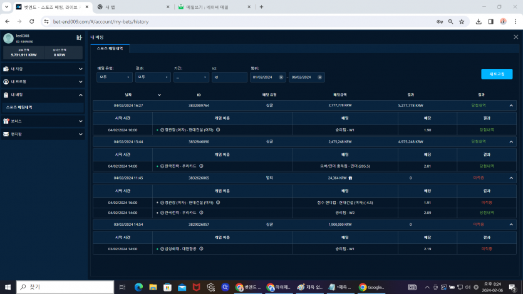This screenshot has width=523, height=294.
Task: Open the period filter dropdown
Action: pyautogui.click(x=191, y=77)
